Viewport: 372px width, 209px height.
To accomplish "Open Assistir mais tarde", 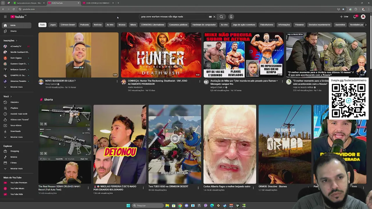I will (x=16, y=114).
